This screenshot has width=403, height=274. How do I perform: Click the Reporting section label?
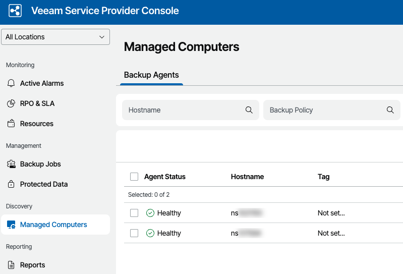[19, 246]
